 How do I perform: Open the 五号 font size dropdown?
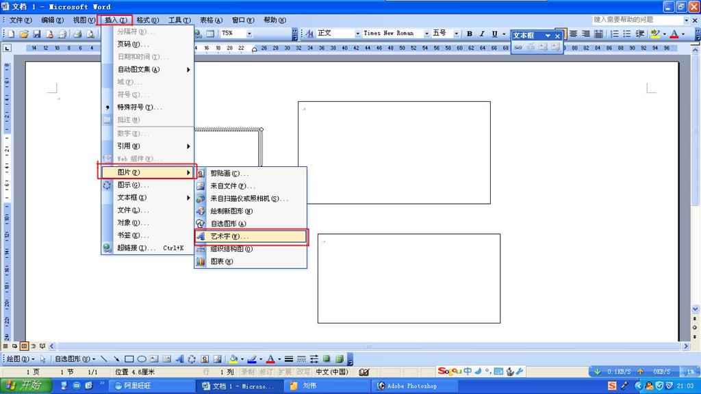coord(455,34)
